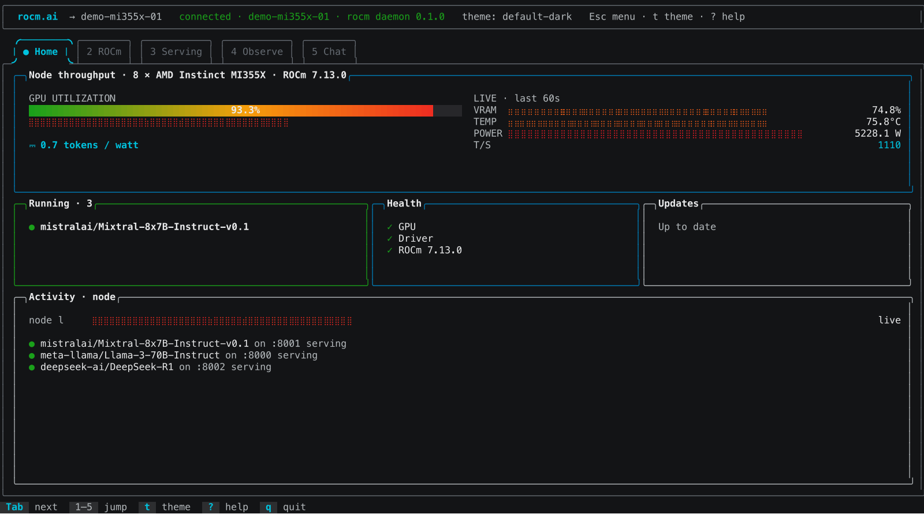Click the q quit key in footer
This screenshot has width=924, height=514.
pos(269,507)
